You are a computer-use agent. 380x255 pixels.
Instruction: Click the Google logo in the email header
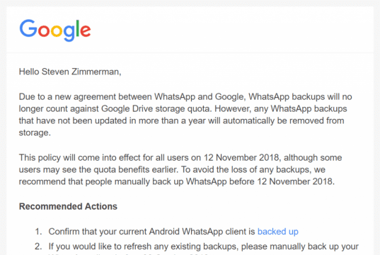pos(55,30)
